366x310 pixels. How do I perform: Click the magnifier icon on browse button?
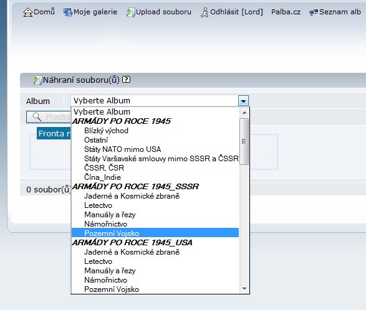37,117
